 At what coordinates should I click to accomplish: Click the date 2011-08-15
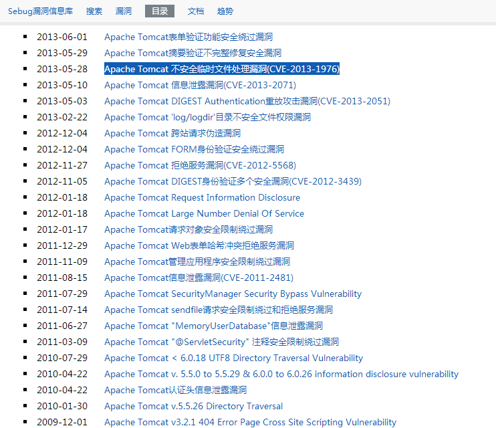62,278
